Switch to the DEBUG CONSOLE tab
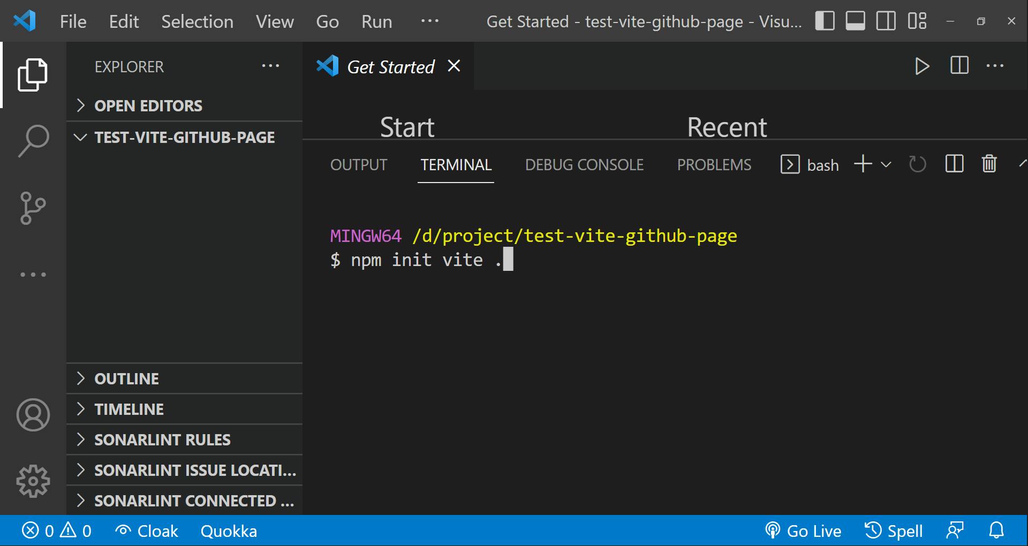Image resolution: width=1028 pixels, height=546 pixels. pyautogui.click(x=584, y=165)
